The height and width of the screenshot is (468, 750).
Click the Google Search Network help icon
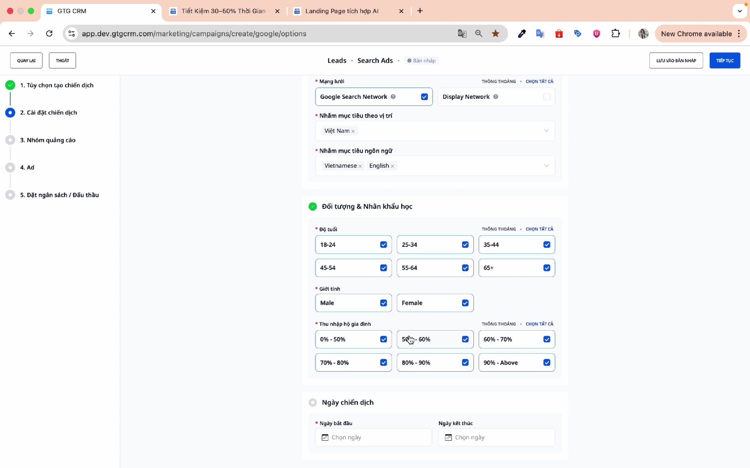(x=393, y=97)
